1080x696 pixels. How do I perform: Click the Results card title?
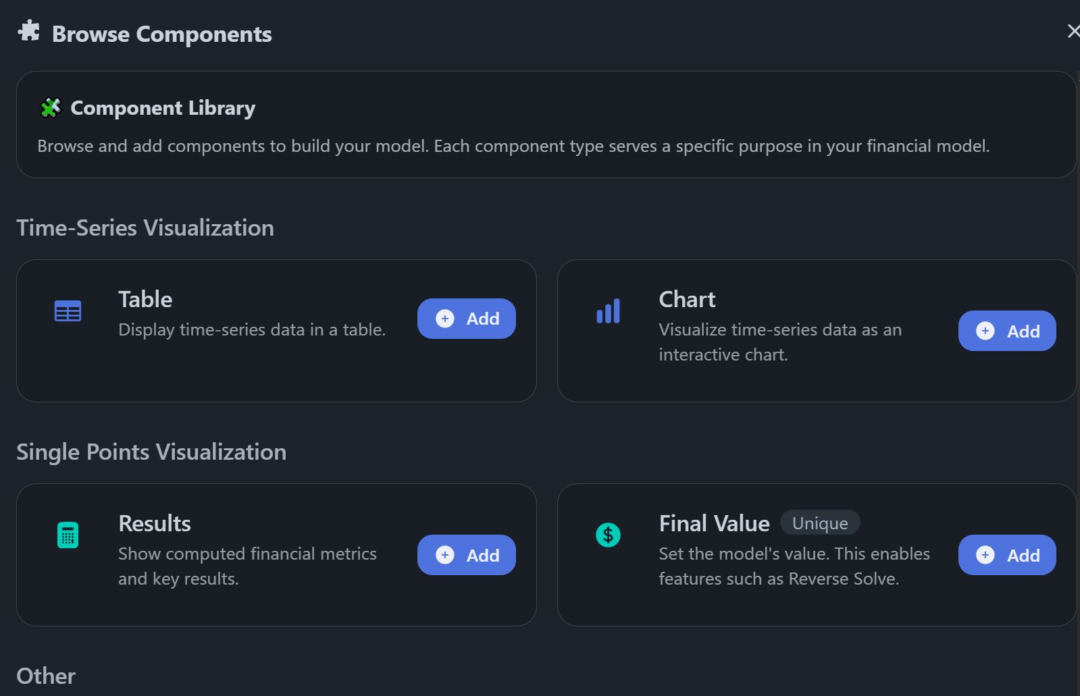(x=155, y=523)
